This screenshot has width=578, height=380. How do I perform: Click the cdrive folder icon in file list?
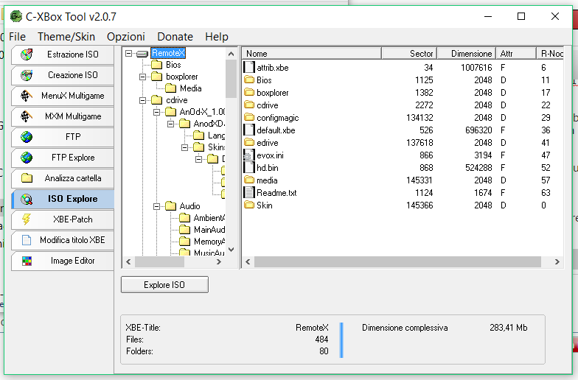pos(249,105)
